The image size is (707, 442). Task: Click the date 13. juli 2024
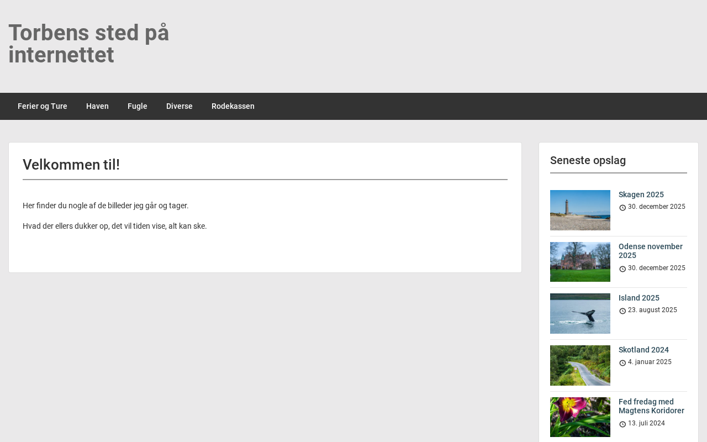(646, 423)
